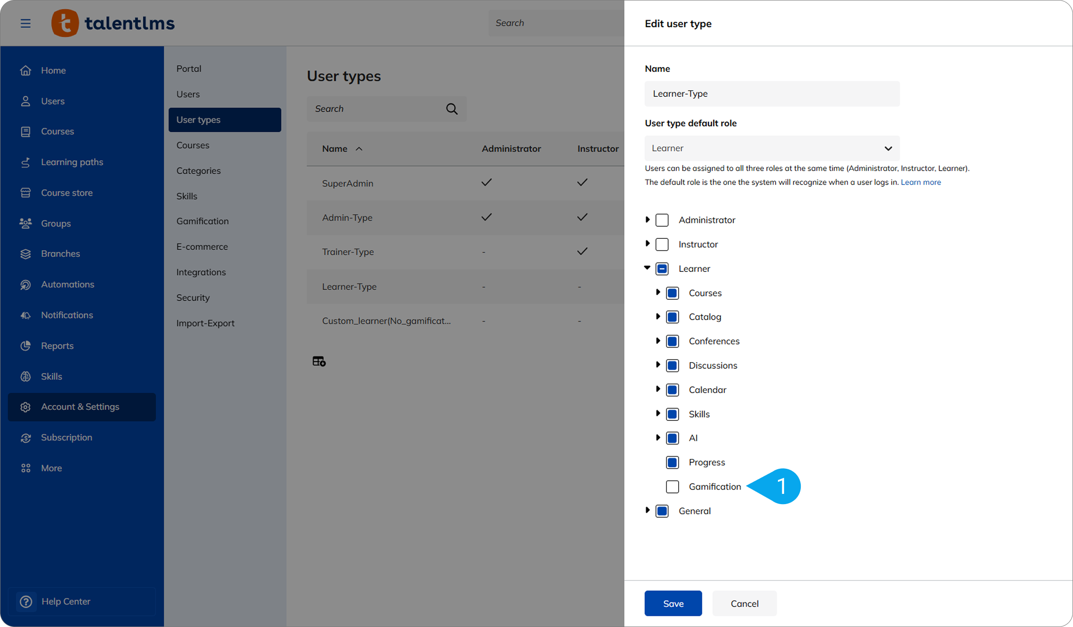Expand the Courses permissions node
The height and width of the screenshot is (627, 1073).
(x=658, y=292)
